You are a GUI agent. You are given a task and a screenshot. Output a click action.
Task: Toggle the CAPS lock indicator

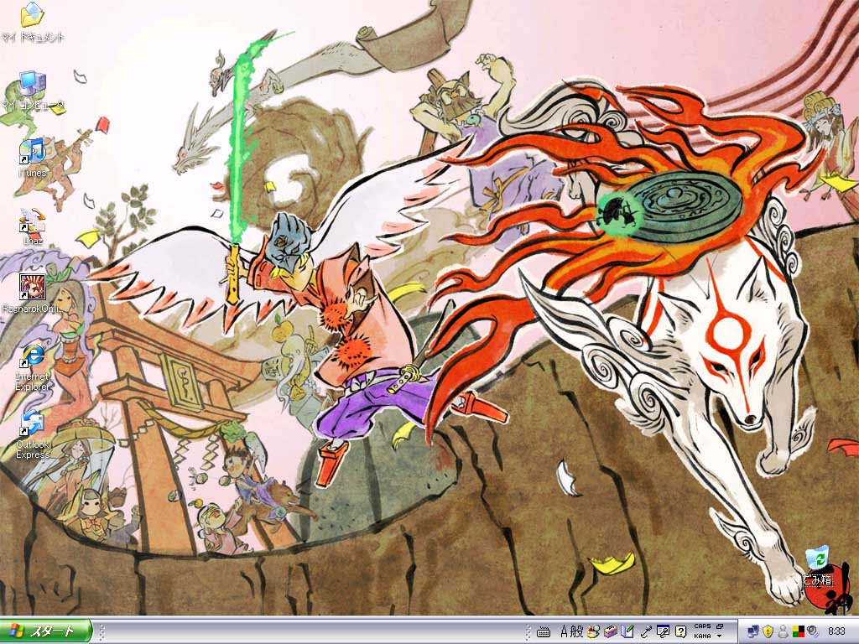tap(702, 626)
